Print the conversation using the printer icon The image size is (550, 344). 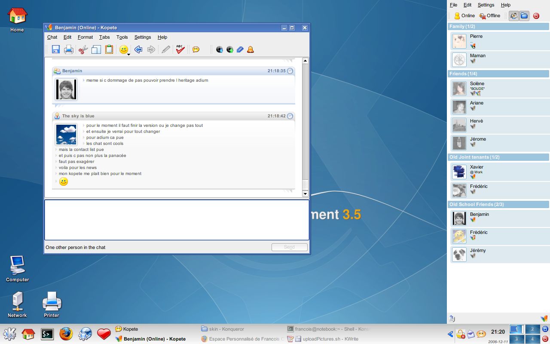(69, 49)
